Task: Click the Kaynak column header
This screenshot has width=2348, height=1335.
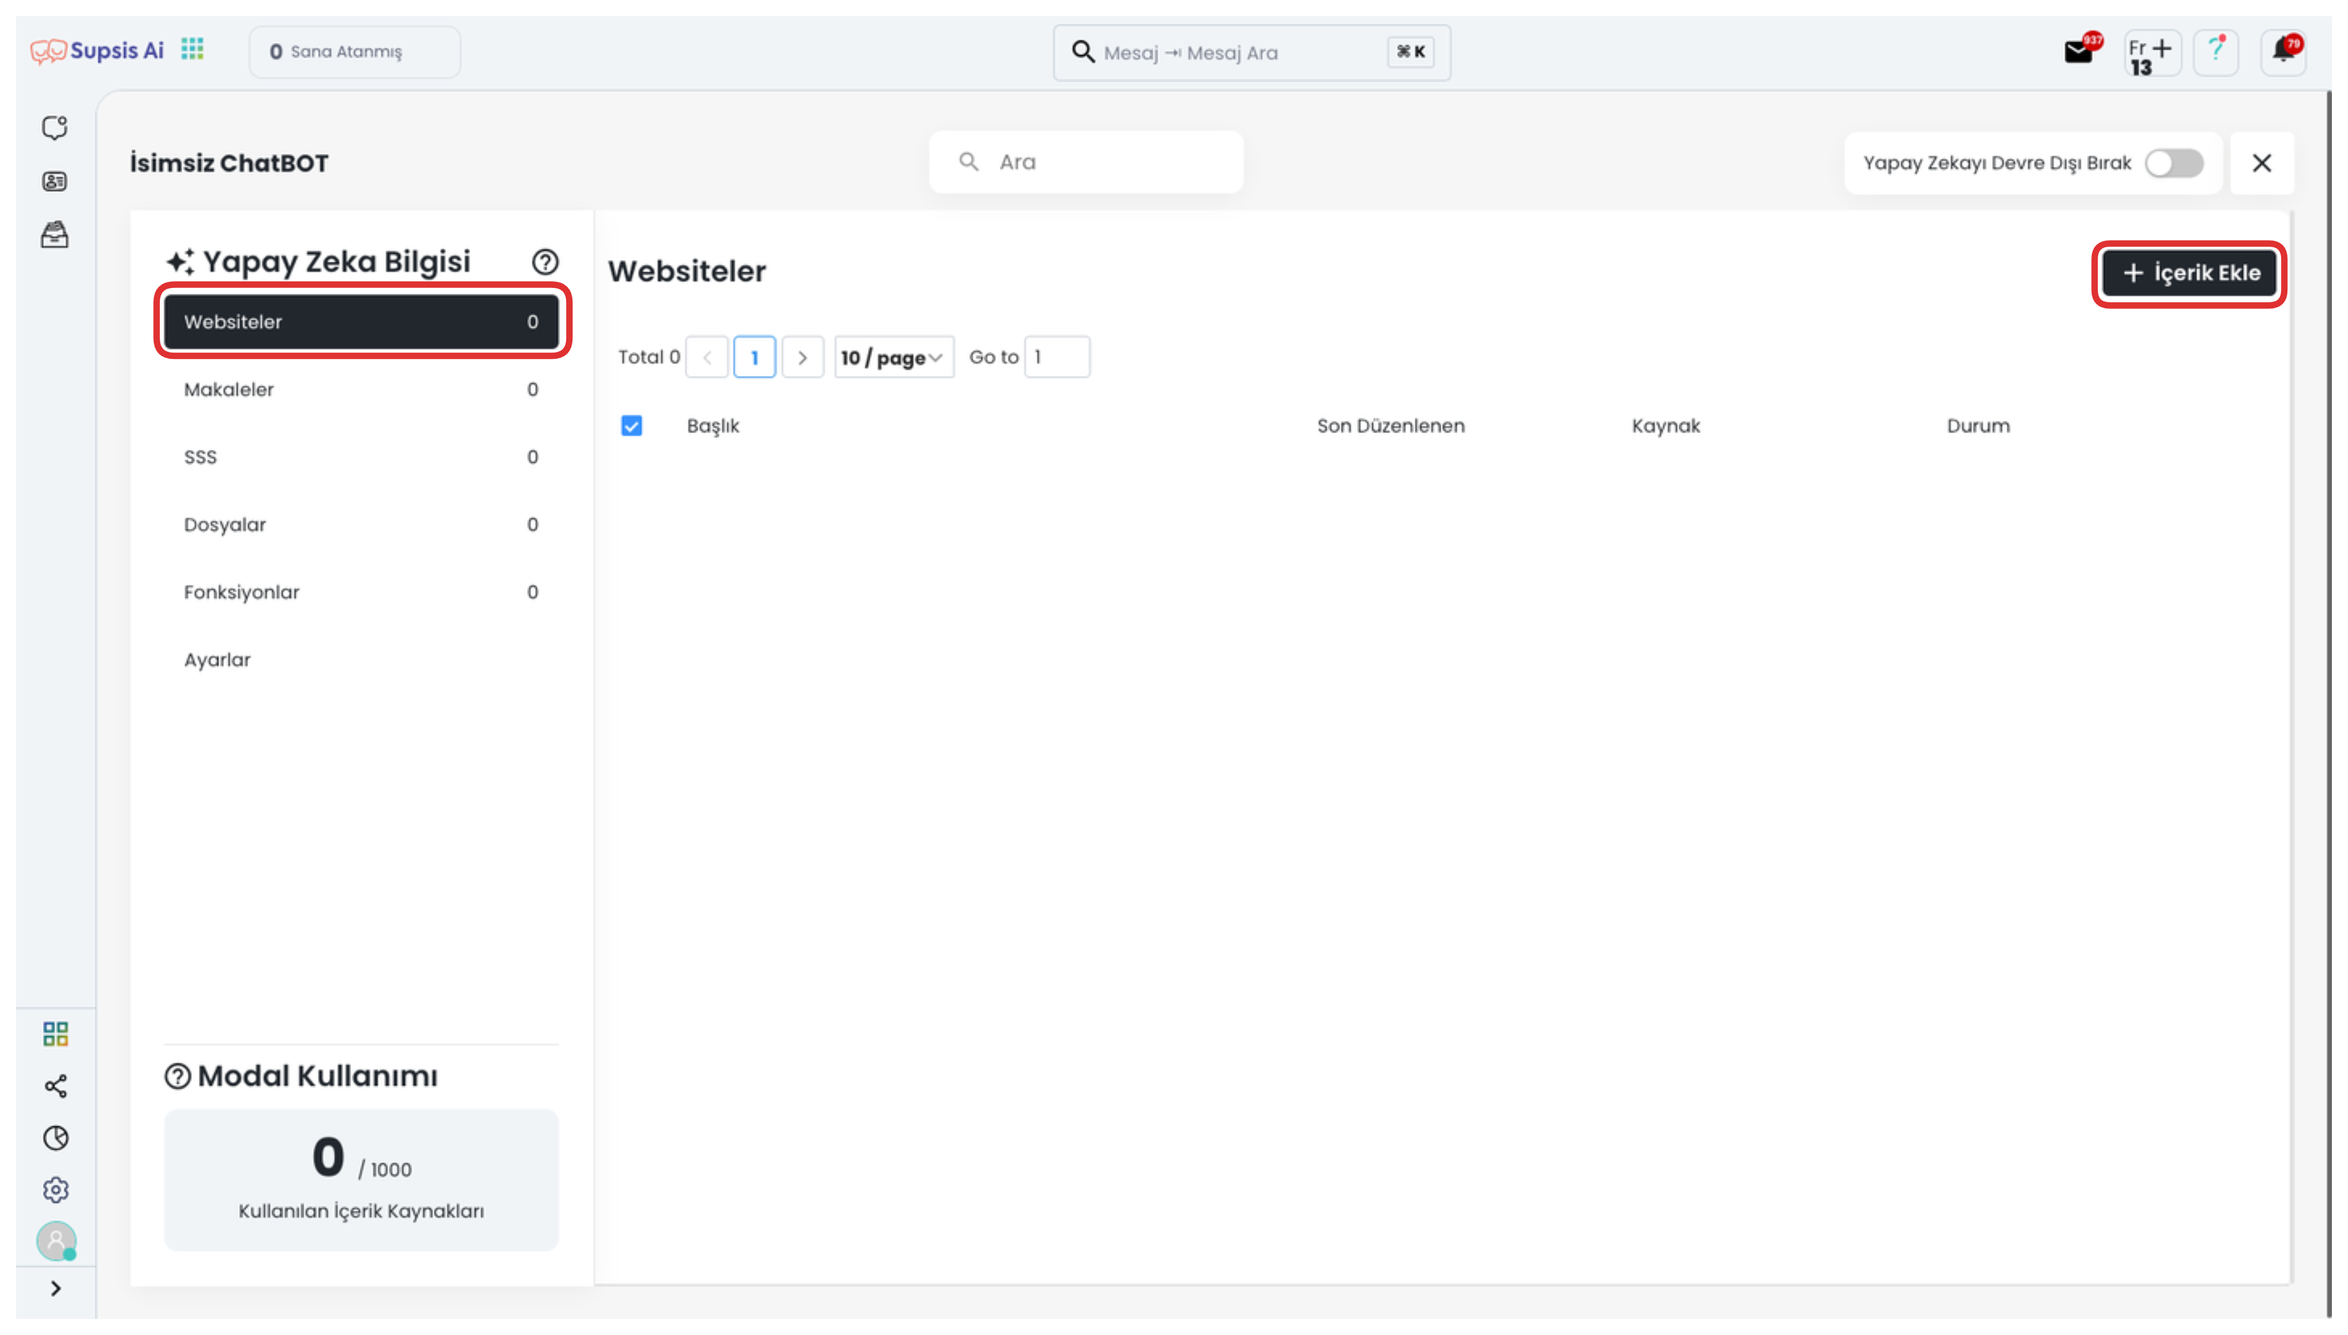Action: pyautogui.click(x=1665, y=426)
